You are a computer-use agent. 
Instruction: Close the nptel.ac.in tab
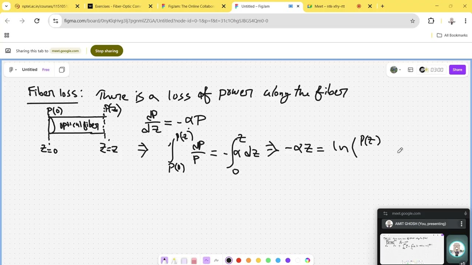tap(77, 6)
